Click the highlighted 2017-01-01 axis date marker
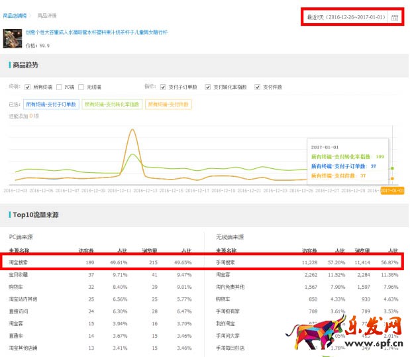The height and width of the screenshot is (357, 410). [391, 190]
